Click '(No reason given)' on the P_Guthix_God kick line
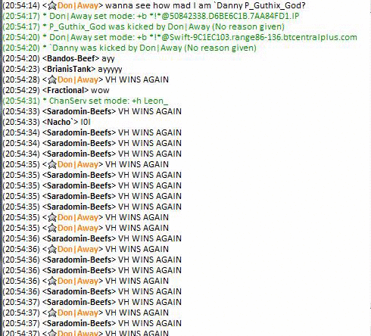Screen dimensions: 371x336 click(248, 26)
